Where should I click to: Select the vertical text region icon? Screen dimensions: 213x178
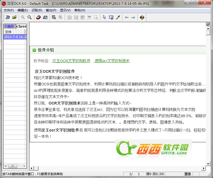point(76,17)
